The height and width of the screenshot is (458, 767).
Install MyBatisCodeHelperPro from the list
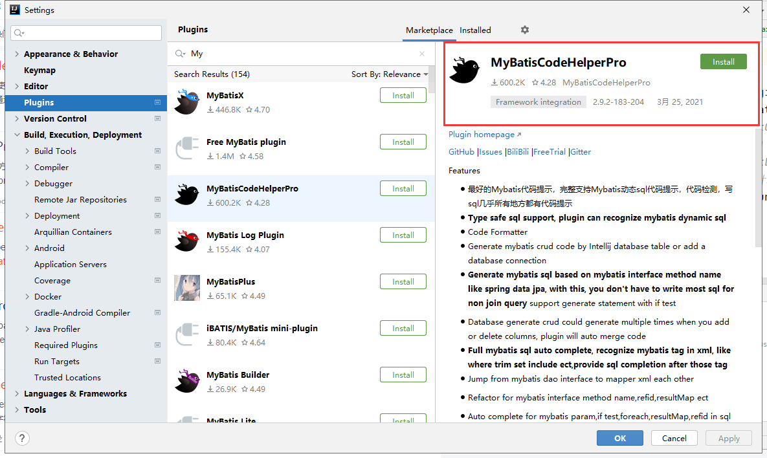click(x=403, y=189)
